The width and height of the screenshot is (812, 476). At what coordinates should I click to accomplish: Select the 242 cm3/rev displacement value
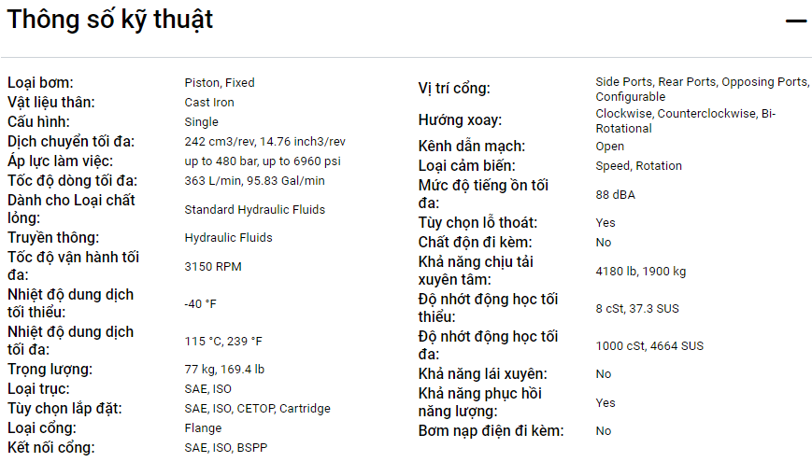click(x=264, y=141)
